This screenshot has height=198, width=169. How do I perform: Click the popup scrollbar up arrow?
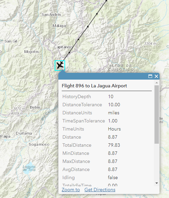(x=157, y=83)
